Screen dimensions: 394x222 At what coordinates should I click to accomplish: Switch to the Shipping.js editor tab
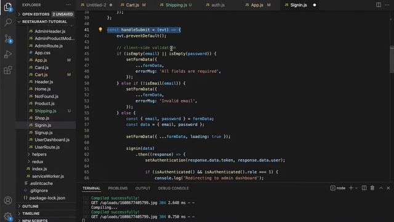(x=176, y=5)
